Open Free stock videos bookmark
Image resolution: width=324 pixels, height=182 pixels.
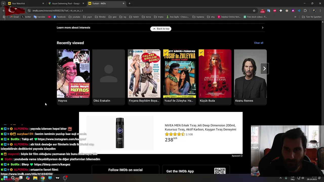tap(255, 17)
